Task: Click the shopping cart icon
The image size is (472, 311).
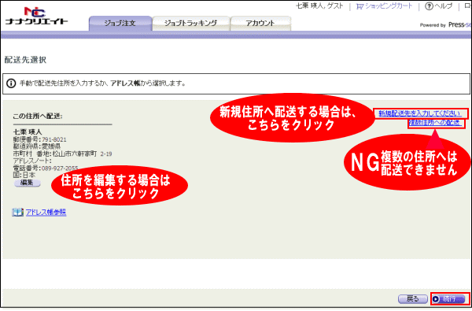Action: click(x=360, y=6)
